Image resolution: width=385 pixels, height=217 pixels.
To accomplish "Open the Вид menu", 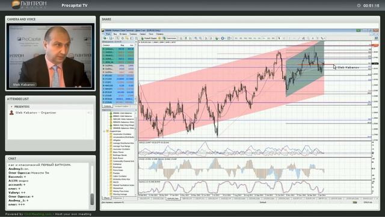I will tap(115, 34).
